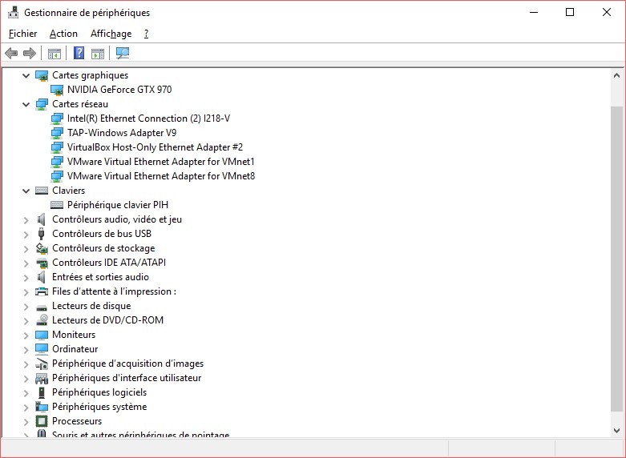The image size is (626, 458).
Task: Collapse the Cartes graphiques category
Action: click(26, 75)
